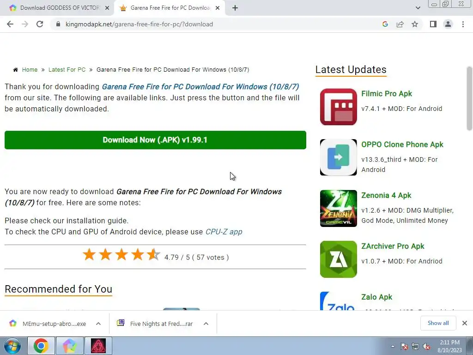
Task: Close the GODDESS OF VICTORY tab
Action: pyautogui.click(x=107, y=8)
